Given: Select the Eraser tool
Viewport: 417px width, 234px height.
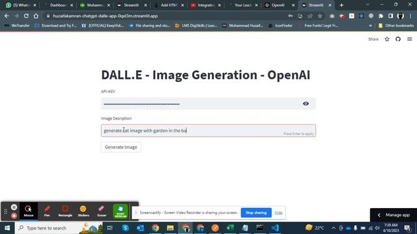Looking at the screenshot, I should (x=102, y=211).
